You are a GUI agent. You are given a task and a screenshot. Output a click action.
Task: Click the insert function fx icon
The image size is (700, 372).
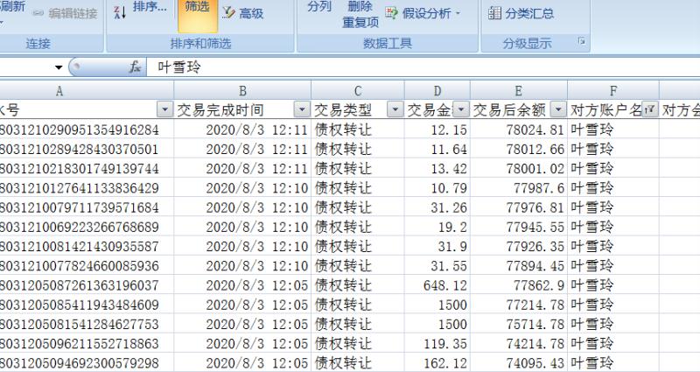135,67
